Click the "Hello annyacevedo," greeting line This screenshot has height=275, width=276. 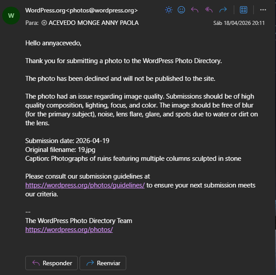(53, 43)
